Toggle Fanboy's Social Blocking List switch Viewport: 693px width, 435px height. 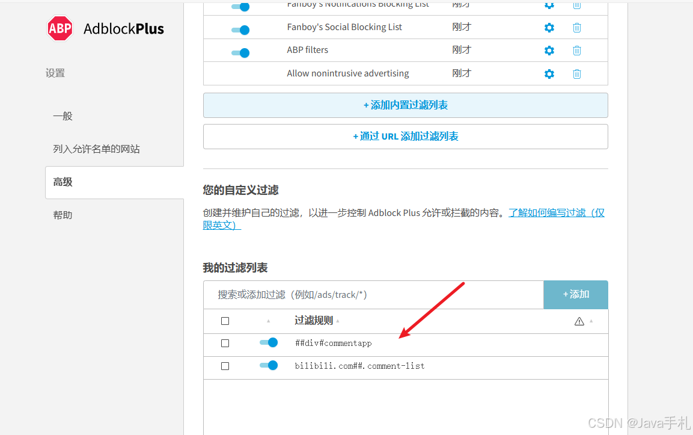click(x=240, y=29)
